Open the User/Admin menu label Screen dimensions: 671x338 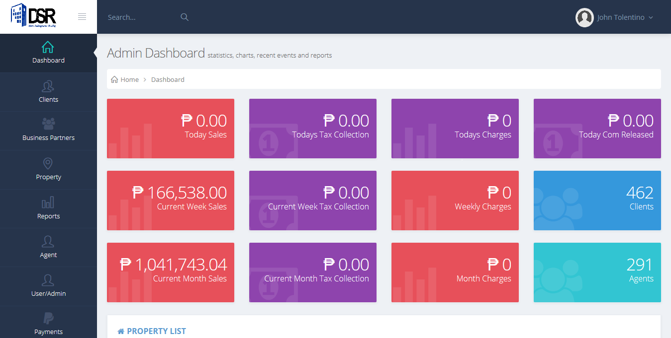48,293
